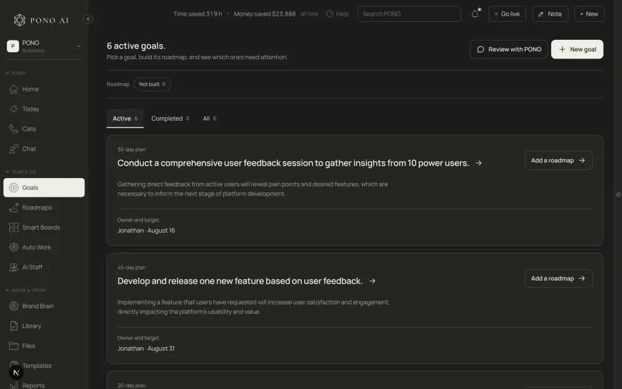Screen dimensions: 622x389
Task: Add a roadmap for feedback session goal
Action: coord(559,161)
